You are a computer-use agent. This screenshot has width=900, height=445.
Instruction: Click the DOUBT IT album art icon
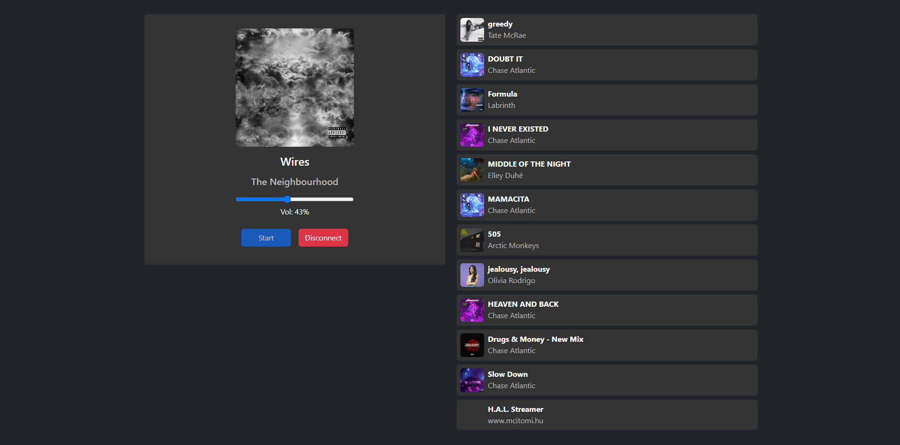click(472, 65)
